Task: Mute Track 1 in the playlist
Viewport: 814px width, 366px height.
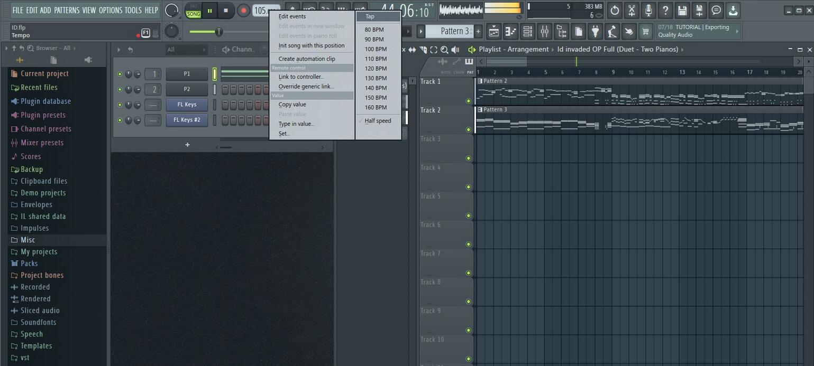Action: pyautogui.click(x=468, y=101)
